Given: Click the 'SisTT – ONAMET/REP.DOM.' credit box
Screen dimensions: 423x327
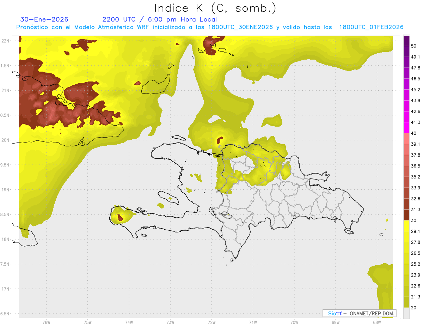Looking at the screenshot, I should (359, 313).
